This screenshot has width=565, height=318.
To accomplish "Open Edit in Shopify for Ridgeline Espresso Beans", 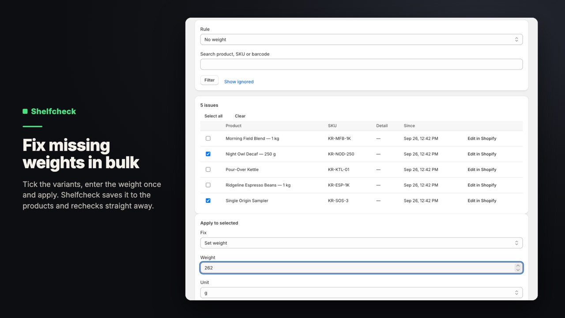I will pos(482,185).
